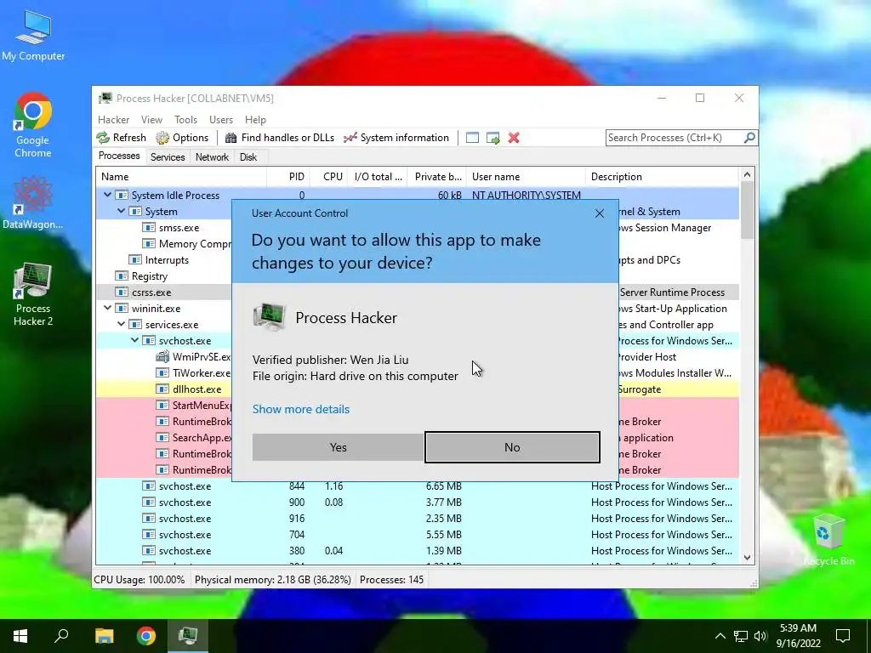Open the Tools menu

(185, 120)
